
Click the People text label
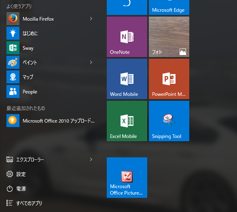[x=30, y=92]
